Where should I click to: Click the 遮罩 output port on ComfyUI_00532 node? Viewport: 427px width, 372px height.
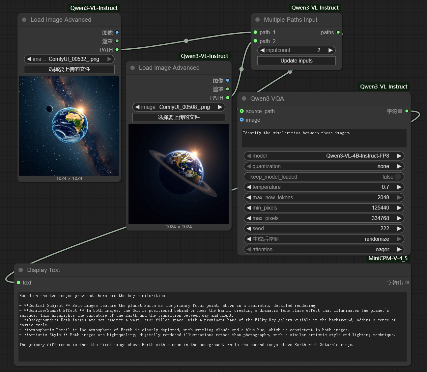point(117,41)
